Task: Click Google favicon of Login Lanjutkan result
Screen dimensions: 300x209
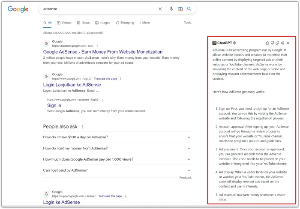Action: 46,77
